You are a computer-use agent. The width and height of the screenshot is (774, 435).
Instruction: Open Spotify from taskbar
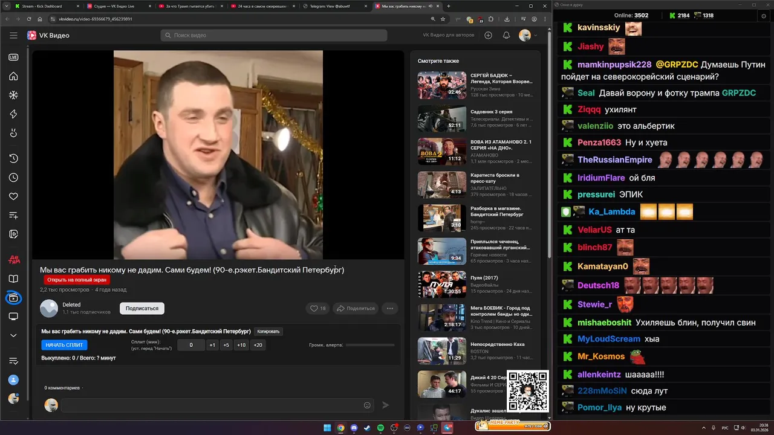[x=380, y=428]
